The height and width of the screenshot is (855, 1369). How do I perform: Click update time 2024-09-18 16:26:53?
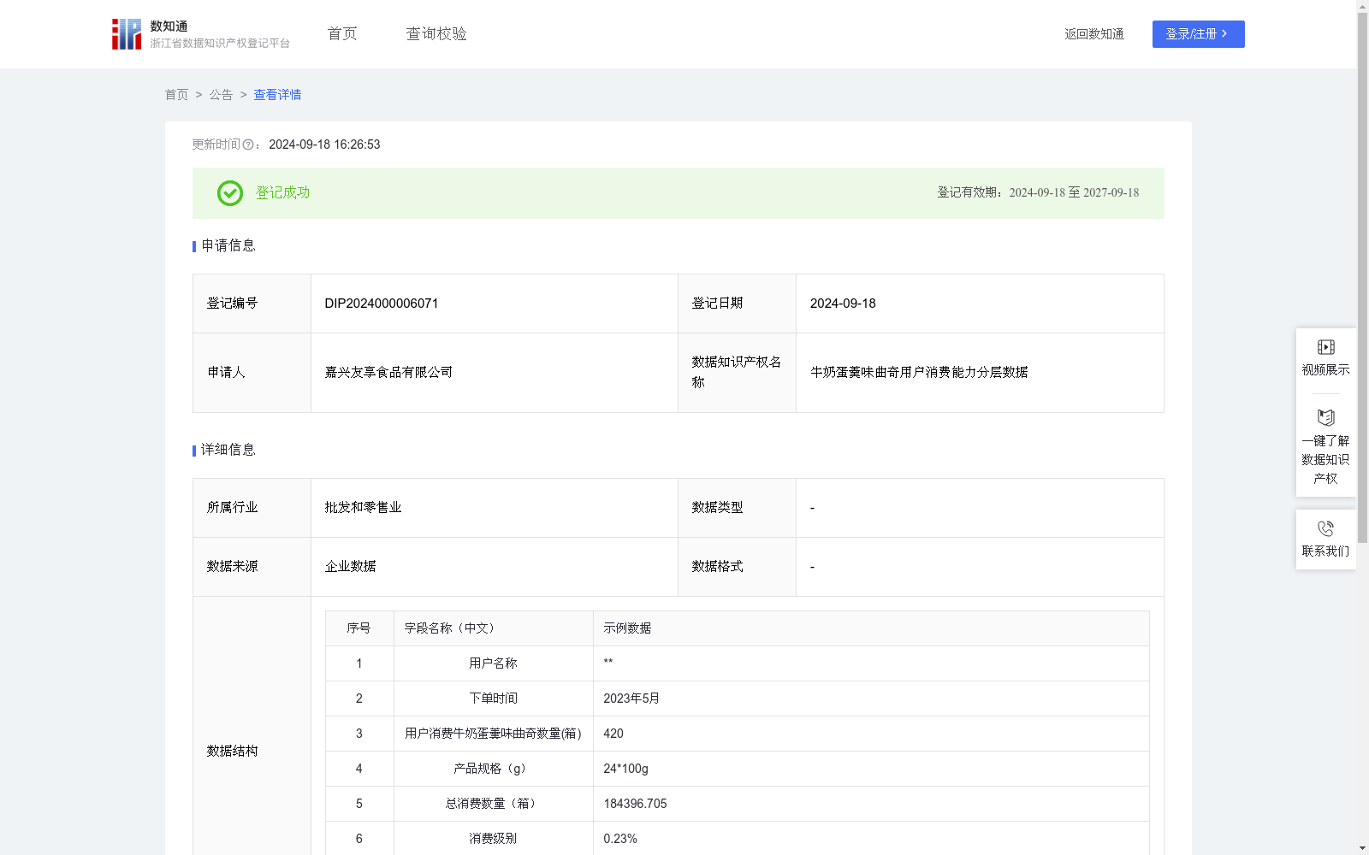324,144
